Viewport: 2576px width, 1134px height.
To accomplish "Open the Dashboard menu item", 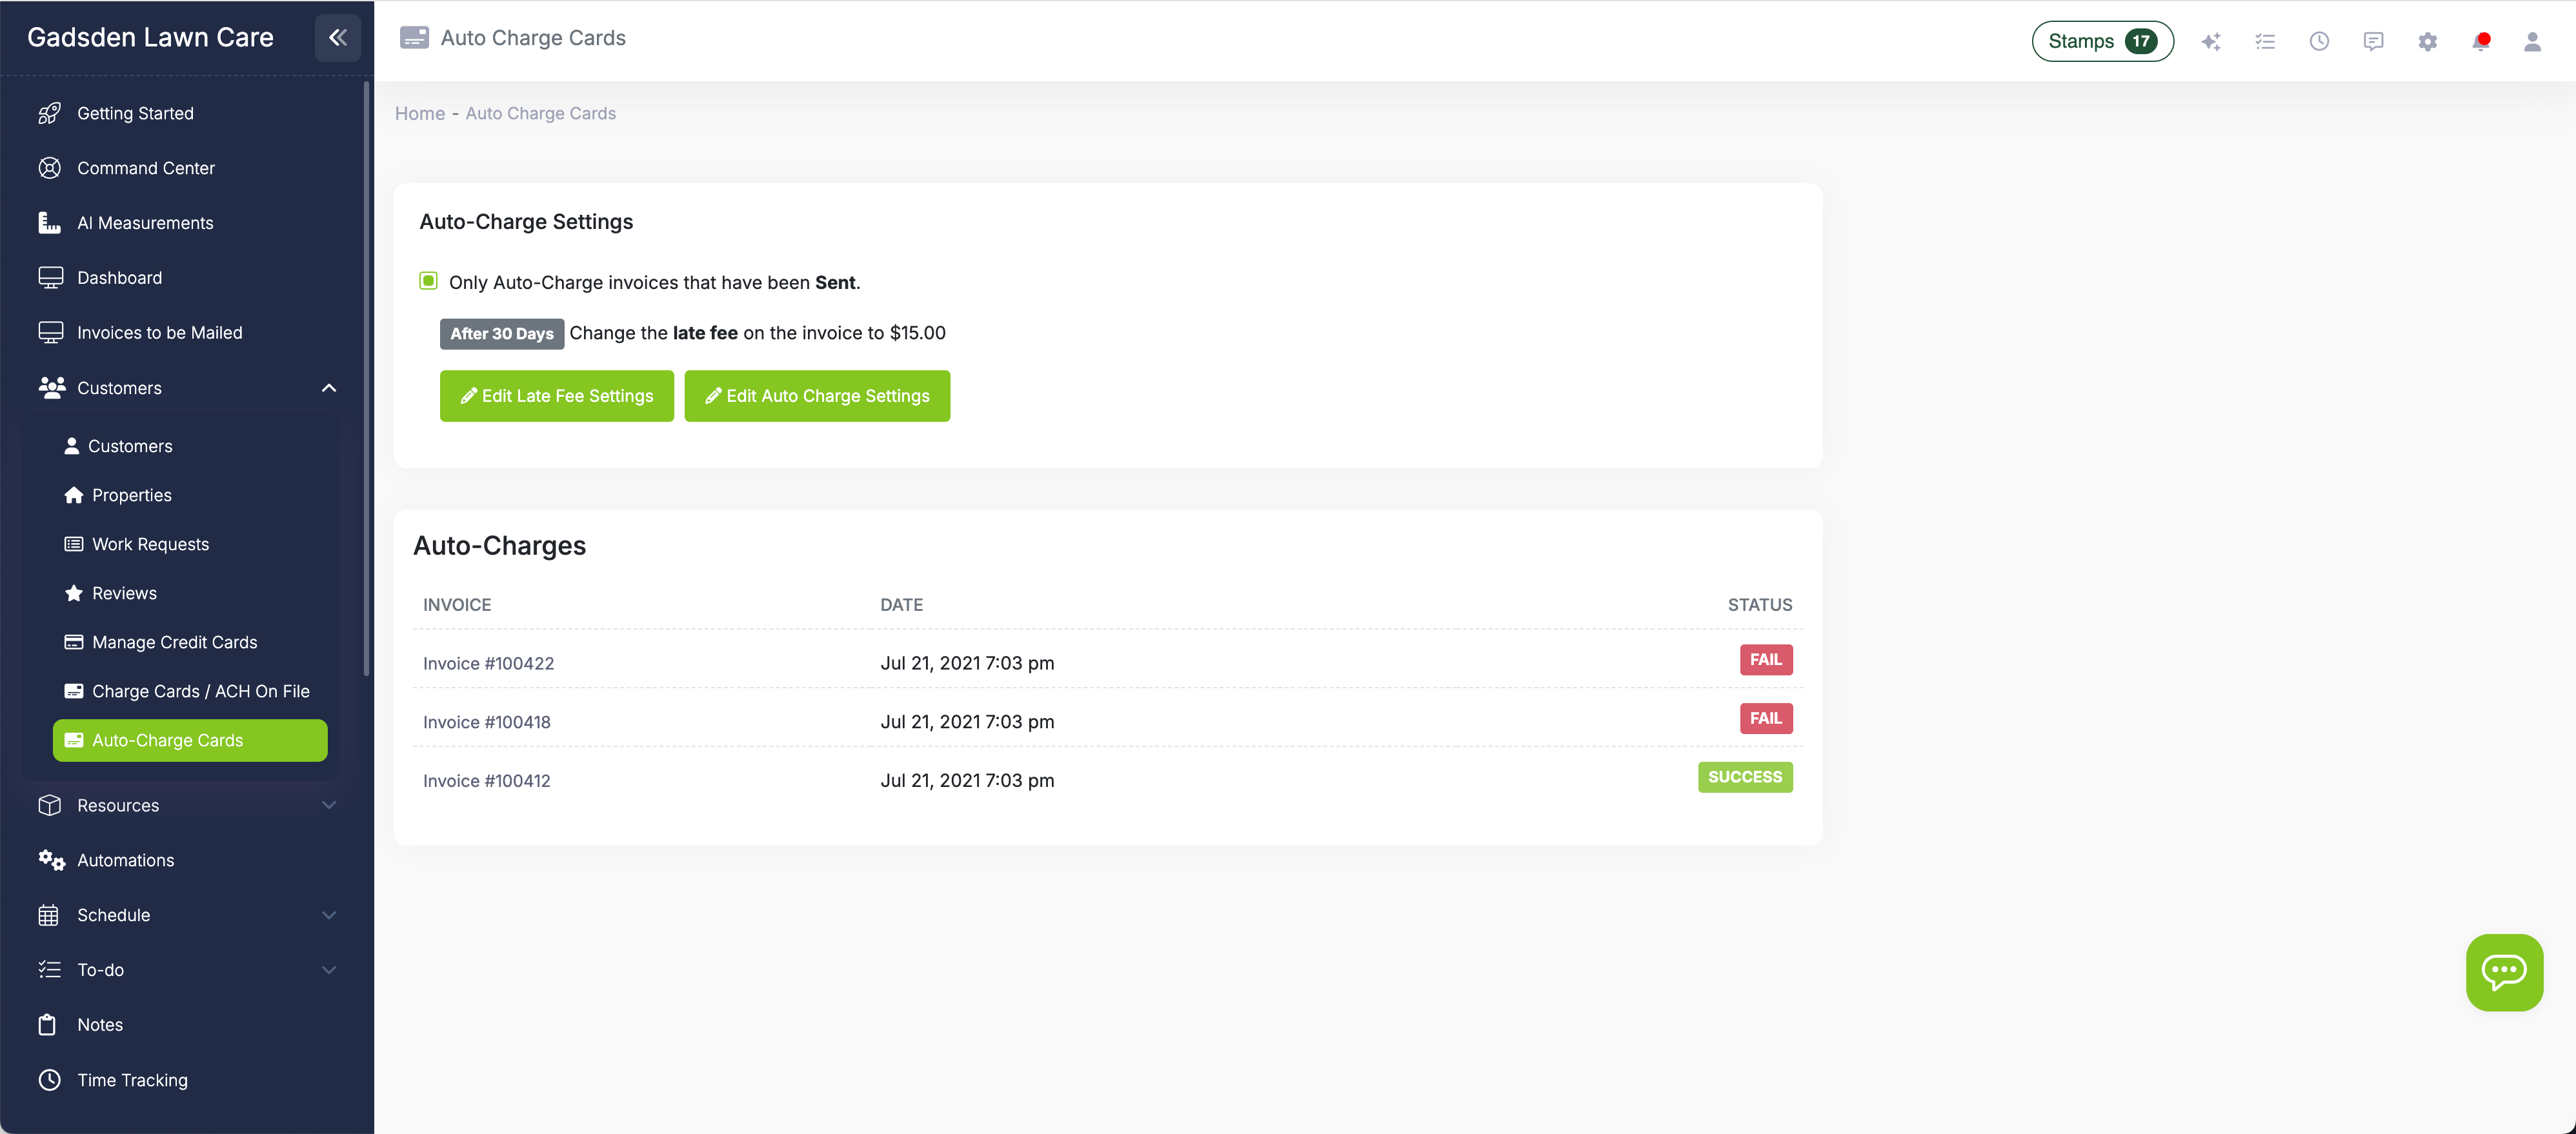I will pyautogui.click(x=120, y=277).
